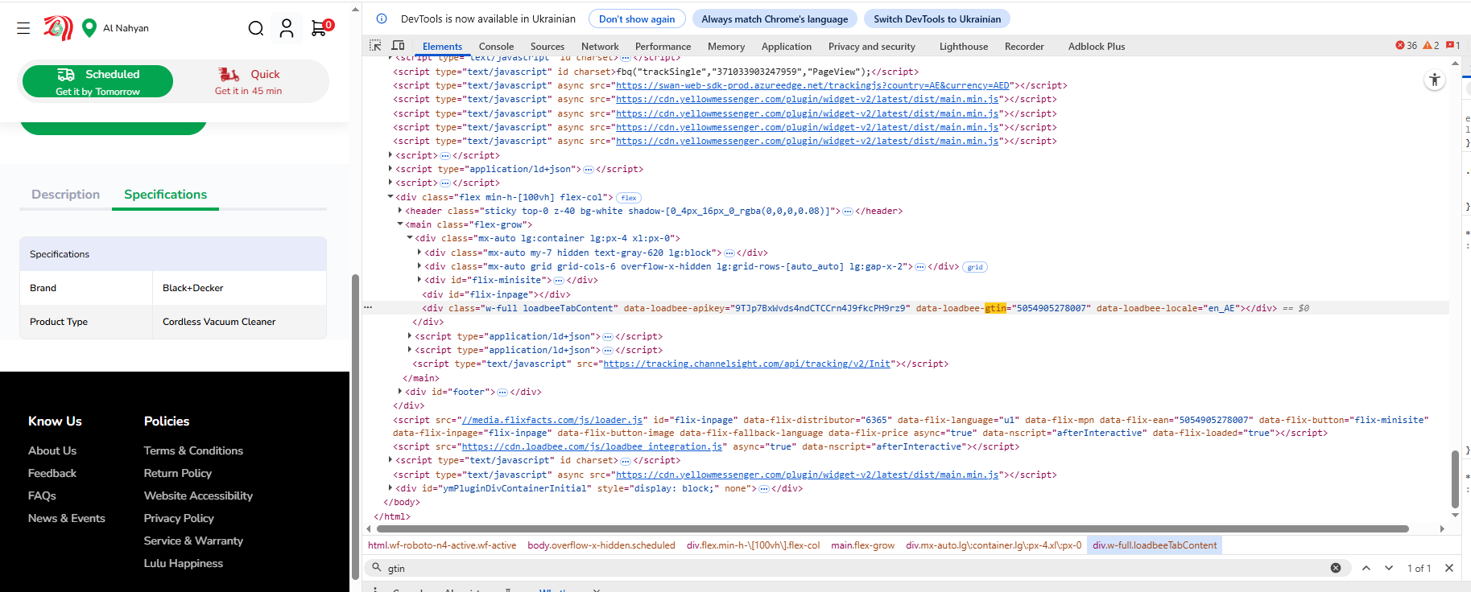Screen dimensions: 1471x592
Task: Click the Lulu logo
Action: coord(58,28)
